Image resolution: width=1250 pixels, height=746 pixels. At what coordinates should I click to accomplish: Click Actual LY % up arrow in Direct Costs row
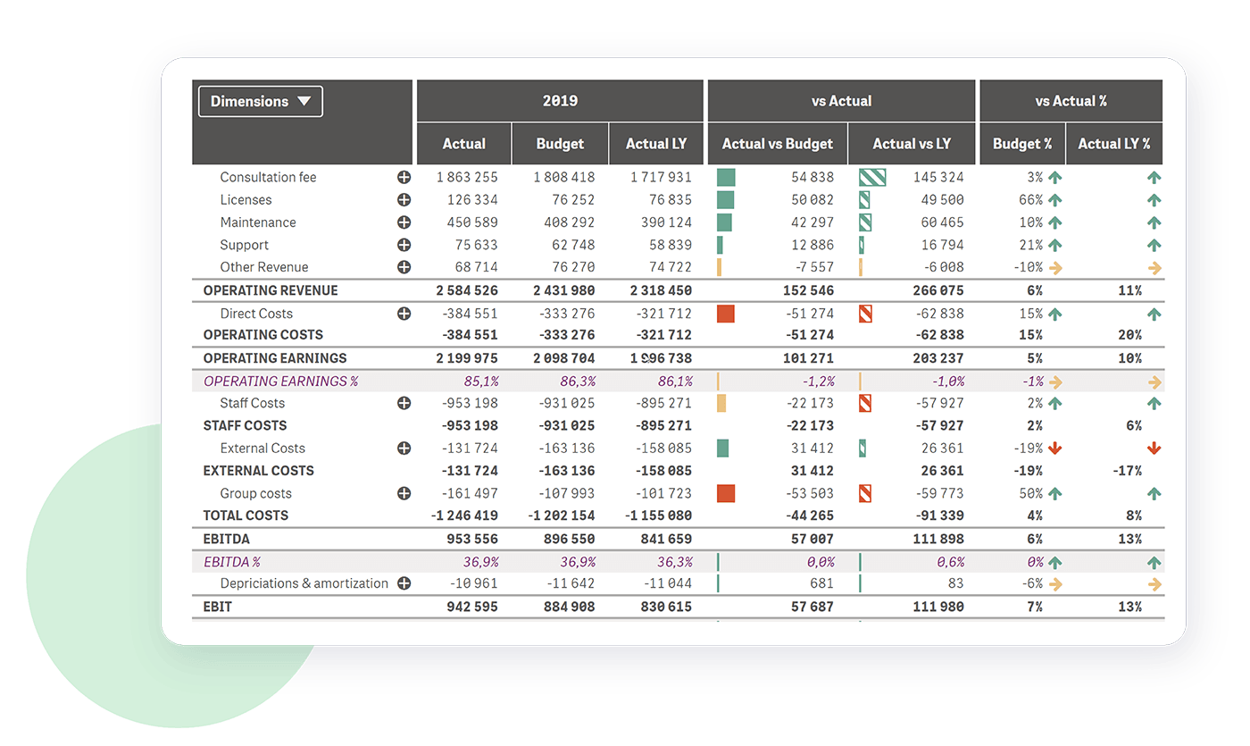coord(1154,314)
